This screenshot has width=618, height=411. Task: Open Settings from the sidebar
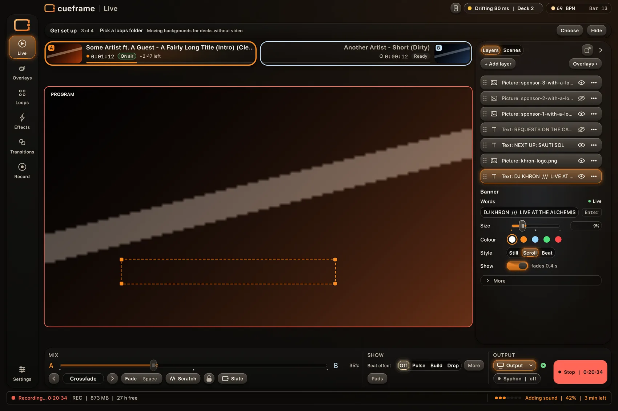pyautogui.click(x=22, y=374)
